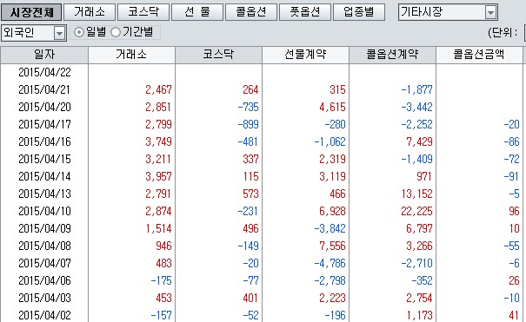The height and width of the screenshot is (322, 526).
Task: Switch to the 풋옵션 tab
Action: pyautogui.click(x=305, y=12)
